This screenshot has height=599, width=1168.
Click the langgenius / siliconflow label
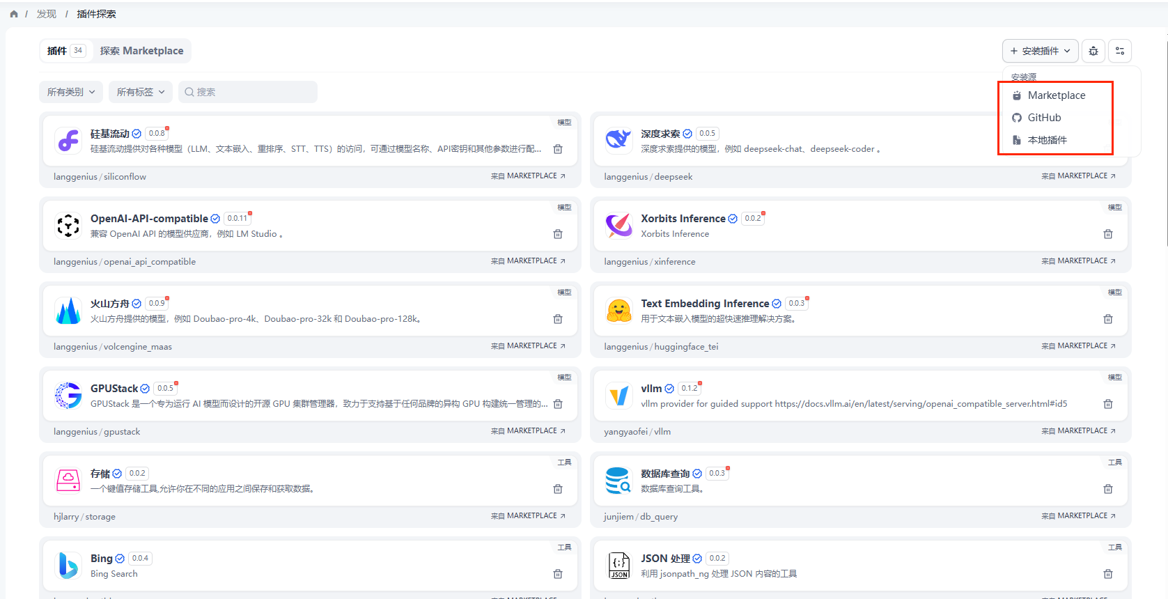pos(100,177)
